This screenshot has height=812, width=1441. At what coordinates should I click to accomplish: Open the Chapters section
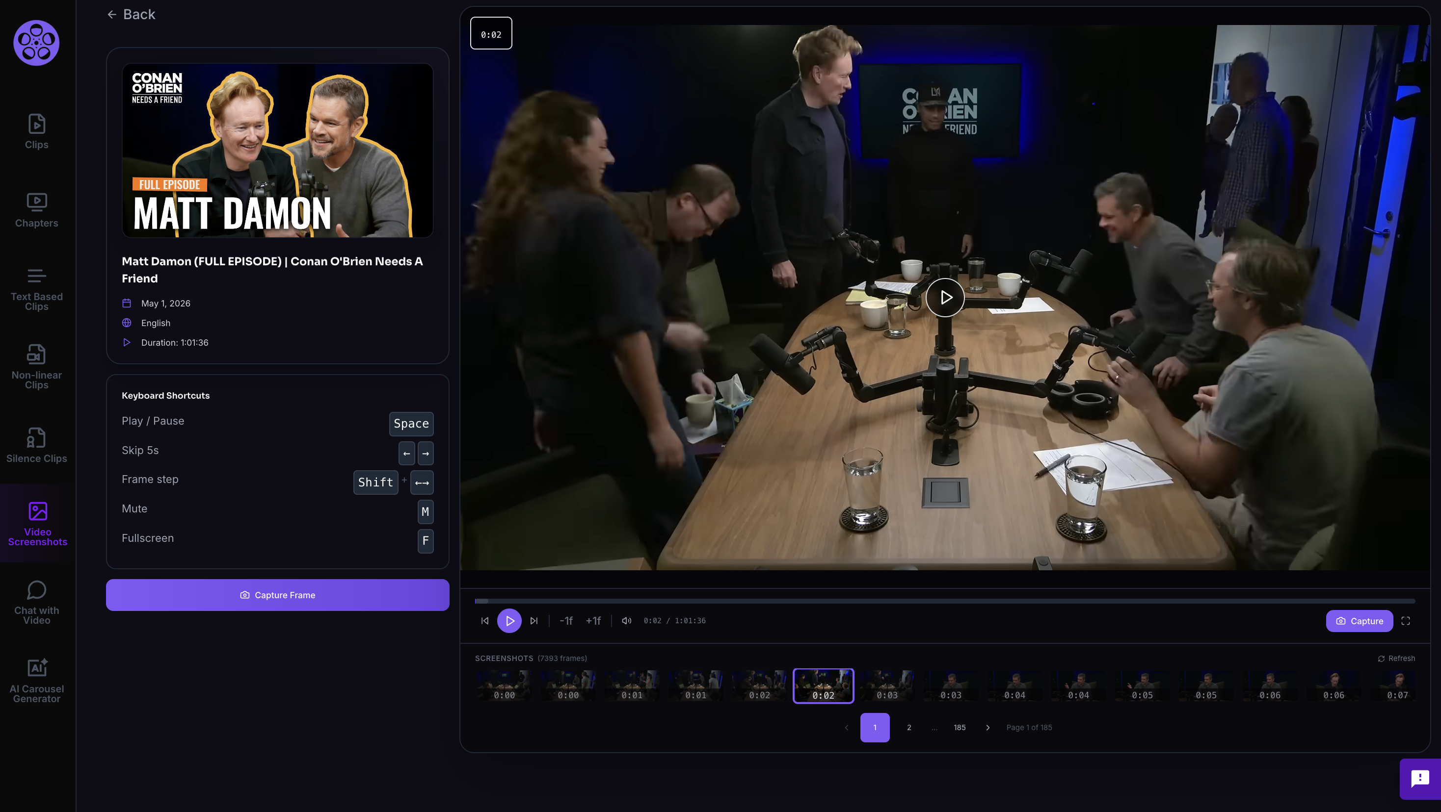(x=36, y=210)
